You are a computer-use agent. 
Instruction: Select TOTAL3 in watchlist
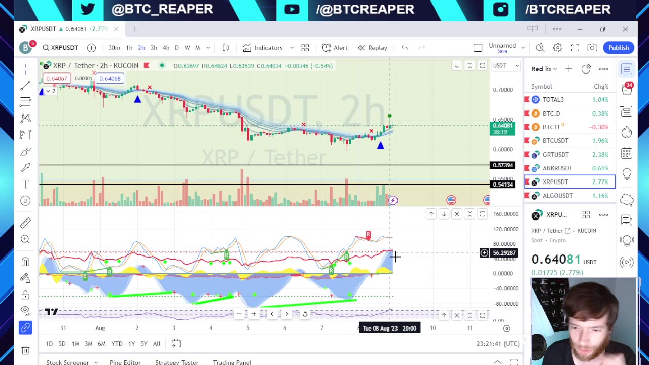pos(570,100)
